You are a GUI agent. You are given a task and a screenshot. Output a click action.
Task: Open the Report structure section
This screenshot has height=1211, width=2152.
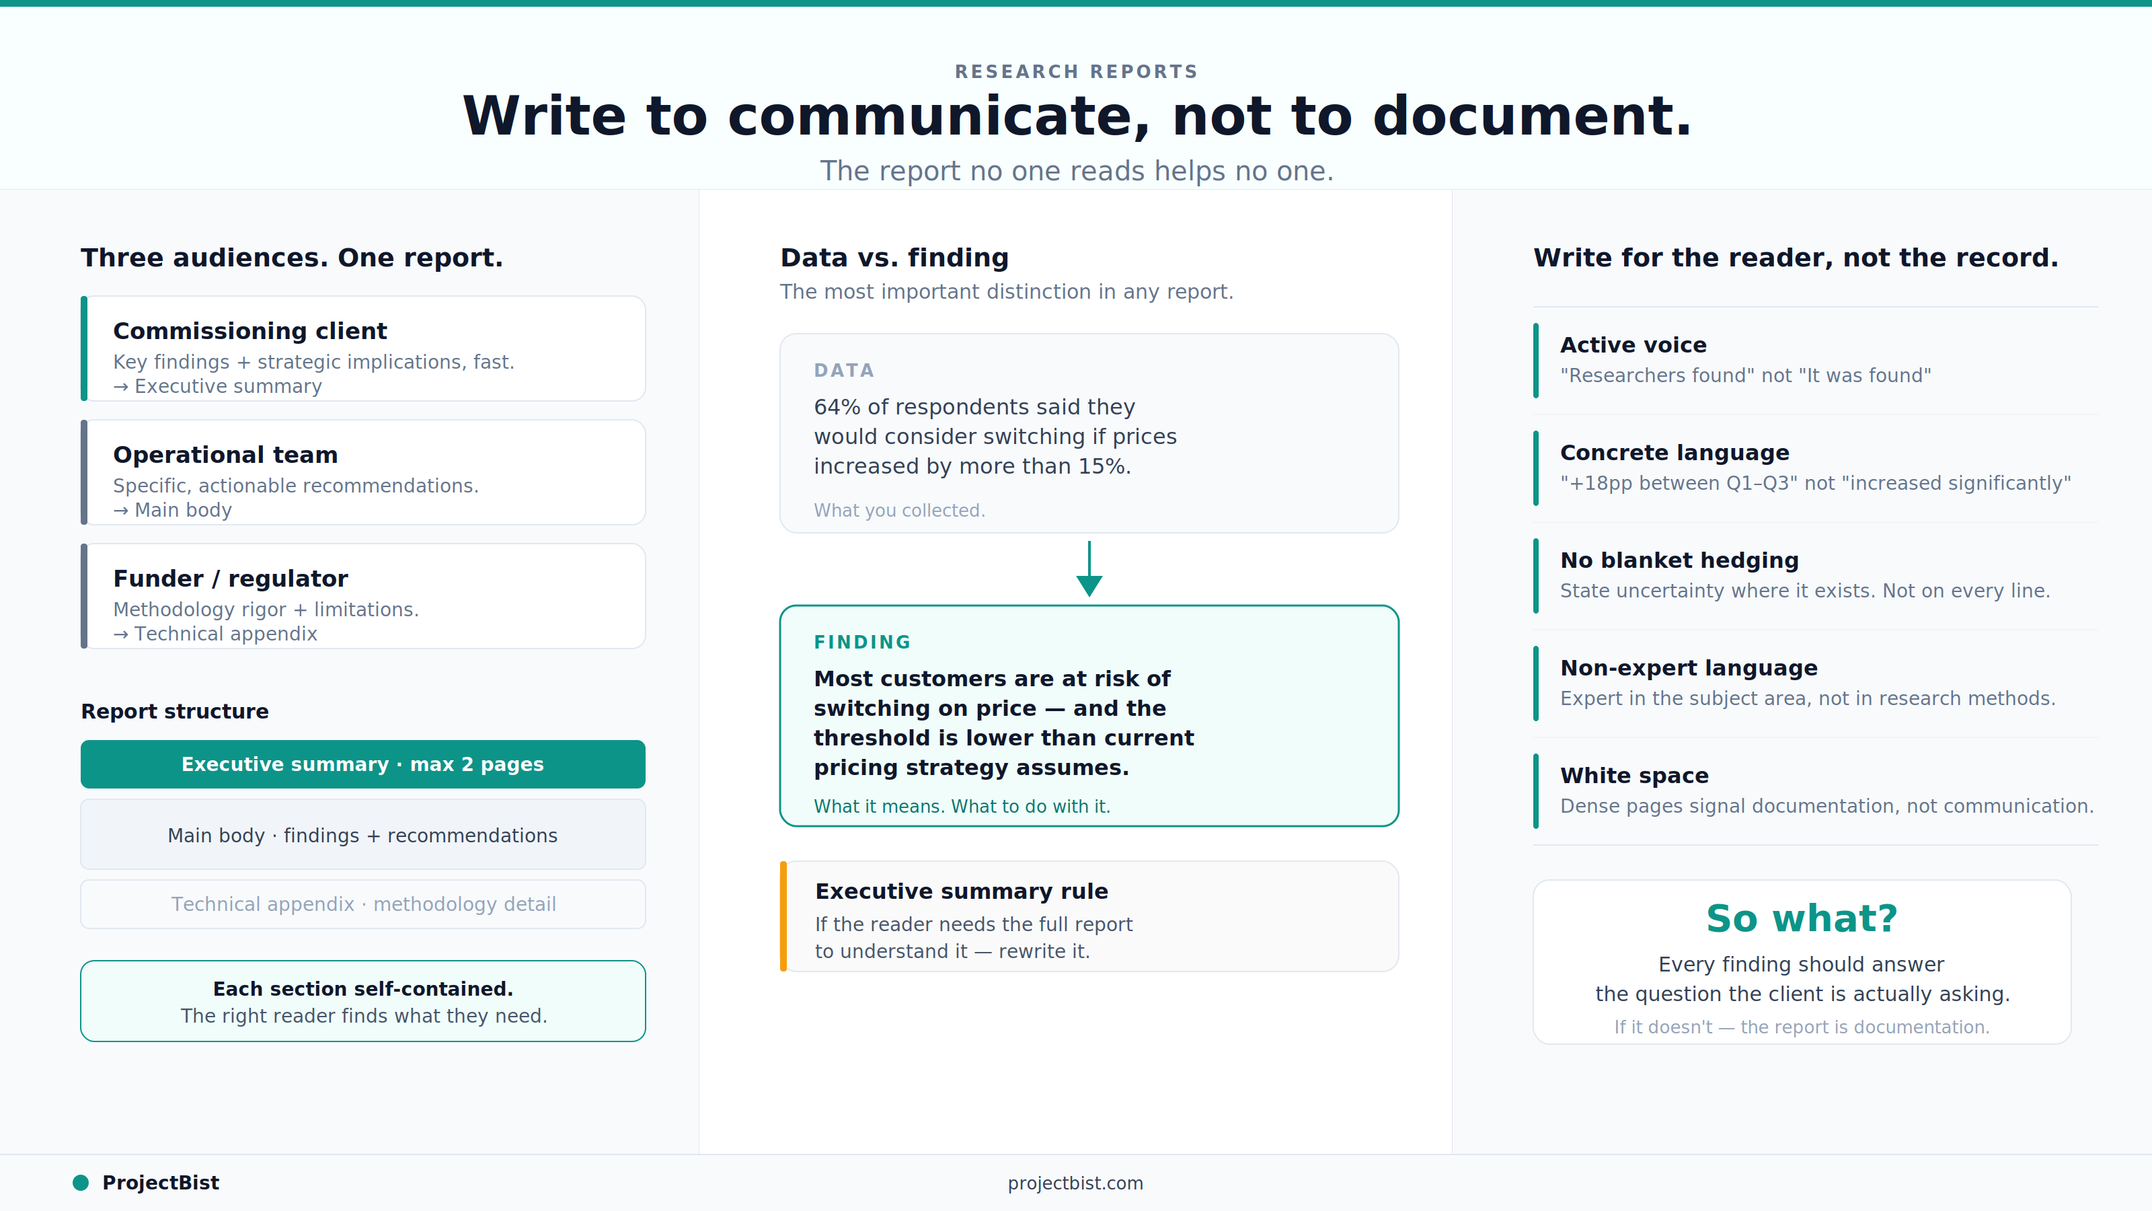point(175,711)
